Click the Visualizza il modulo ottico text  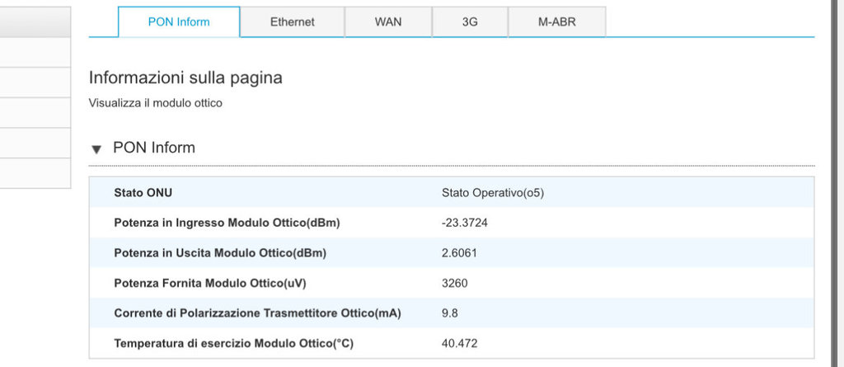(x=155, y=103)
